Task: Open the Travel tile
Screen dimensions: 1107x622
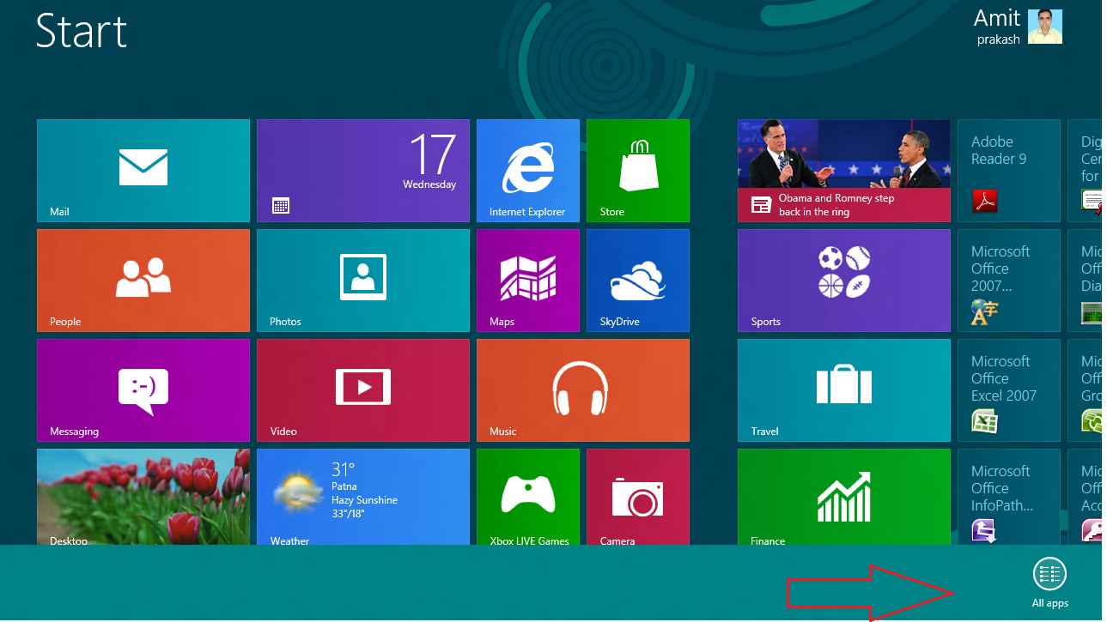Action: click(844, 390)
